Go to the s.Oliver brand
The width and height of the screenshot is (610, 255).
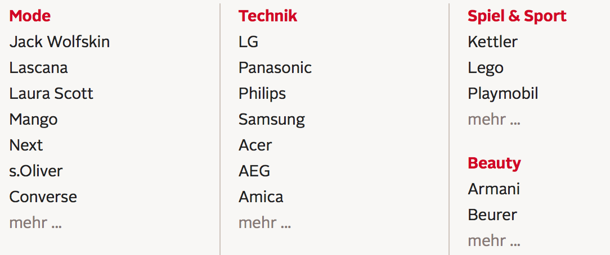(36, 171)
